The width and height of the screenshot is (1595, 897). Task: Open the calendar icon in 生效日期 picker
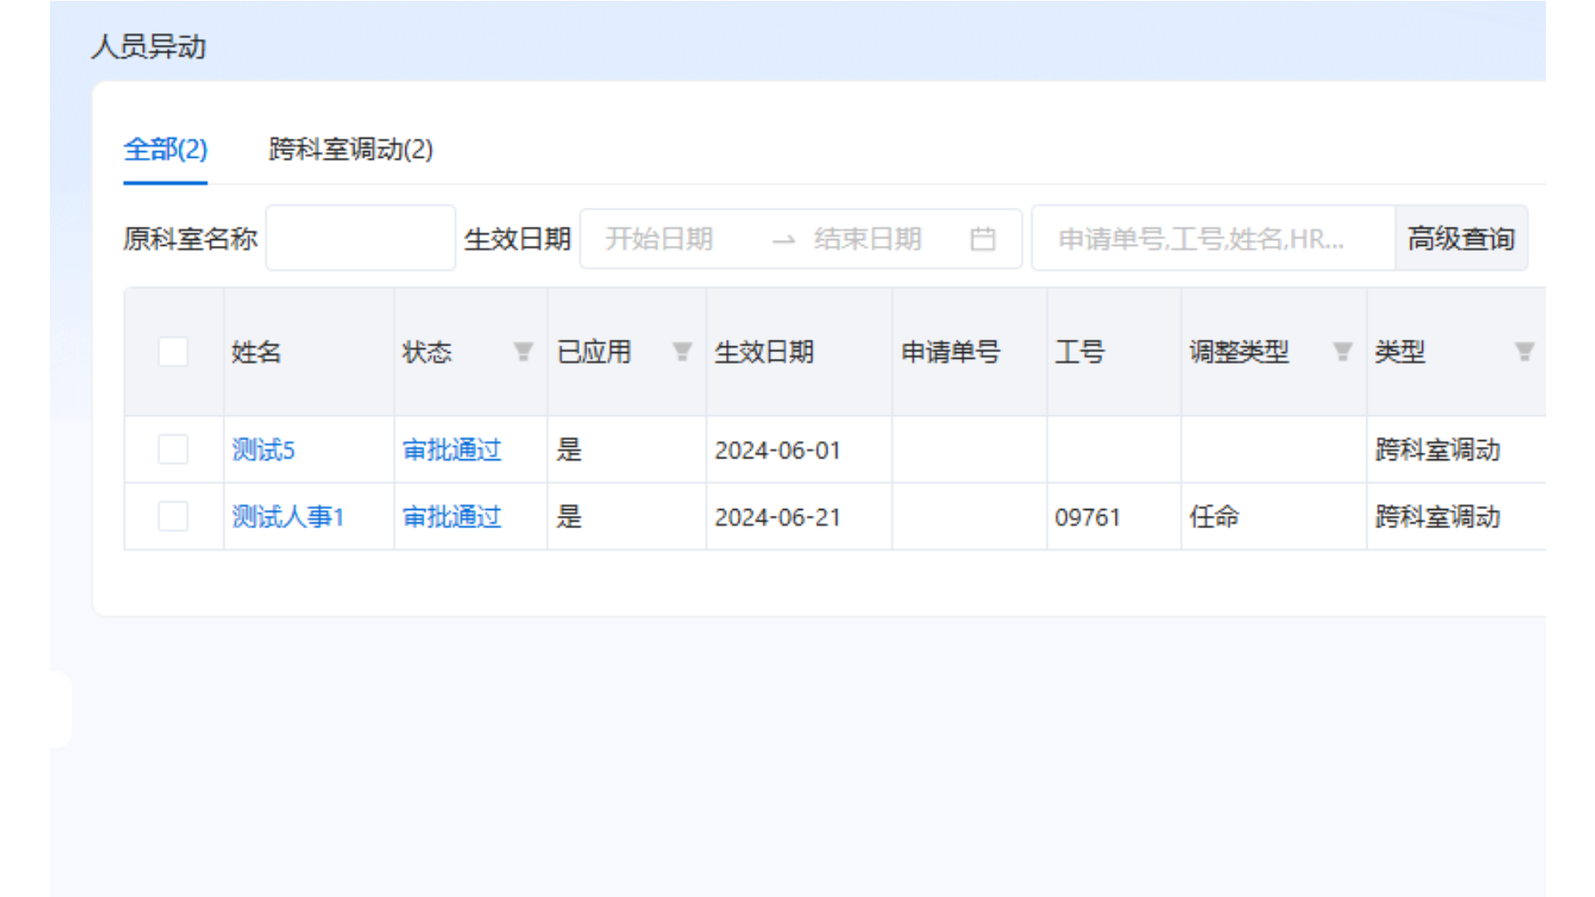point(982,239)
